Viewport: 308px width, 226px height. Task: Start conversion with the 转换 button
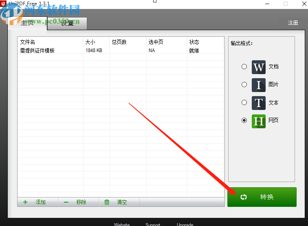(262, 197)
